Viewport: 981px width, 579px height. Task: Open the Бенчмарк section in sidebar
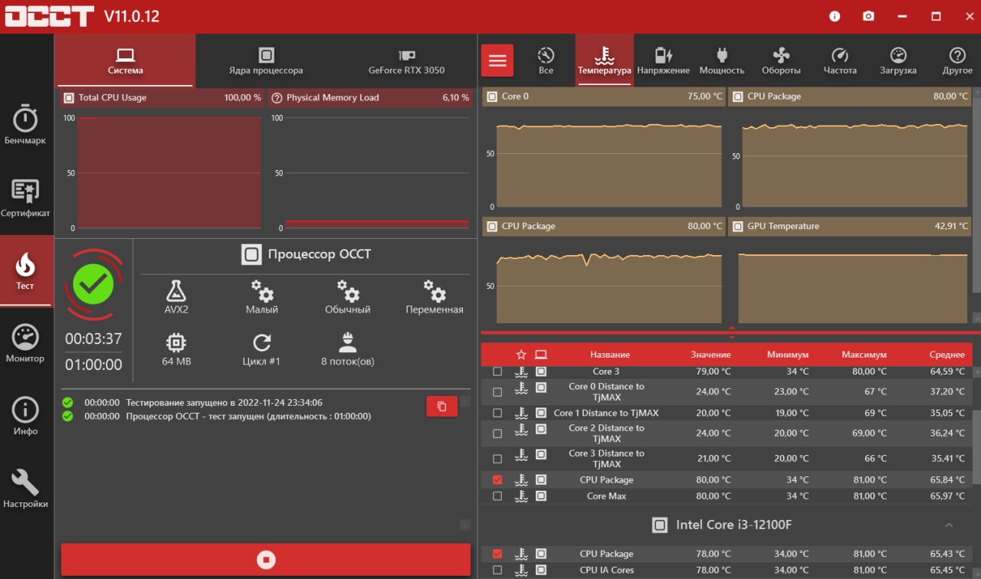tap(25, 125)
